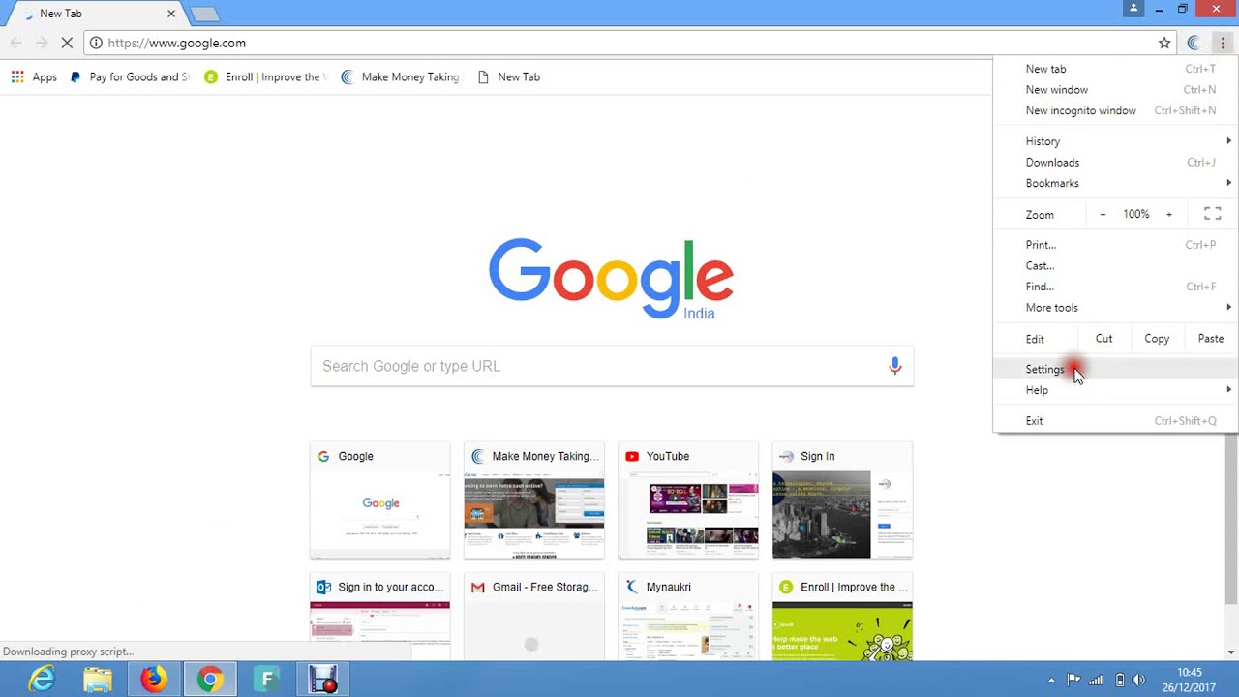Click the voice search microphone
1239x697 pixels.
pos(894,365)
